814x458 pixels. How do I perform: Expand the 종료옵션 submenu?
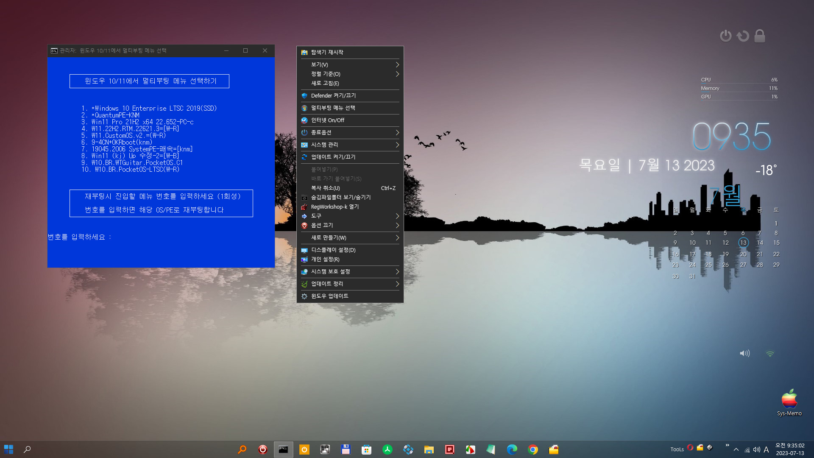[350, 133]
